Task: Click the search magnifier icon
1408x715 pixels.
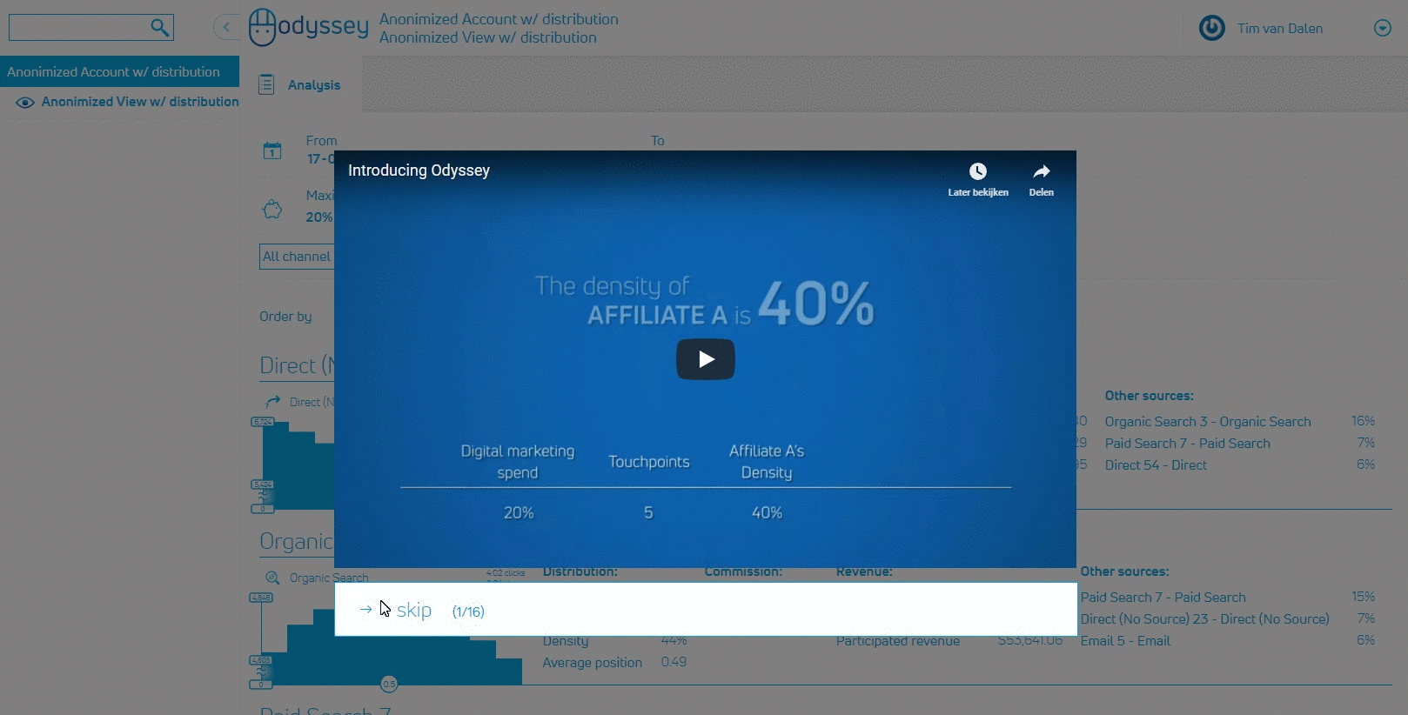Action: point(159,27)
